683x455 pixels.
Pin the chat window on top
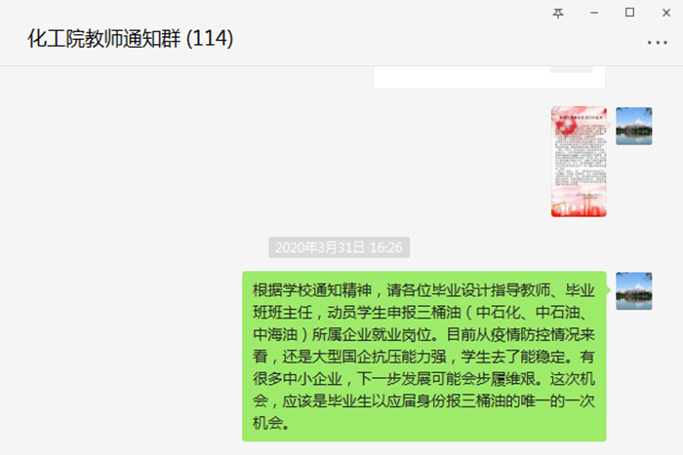coord(558,13)
